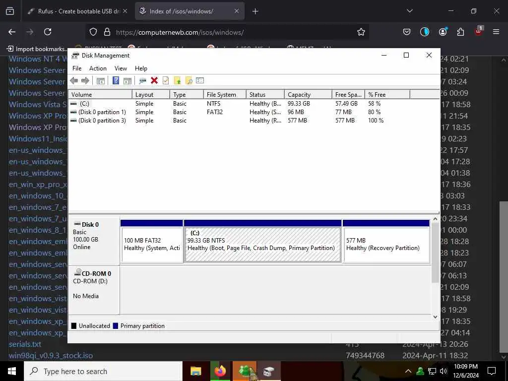Click the Save to Pocket icon
This screenshot has width=508, height=381.
click(407, 32)
